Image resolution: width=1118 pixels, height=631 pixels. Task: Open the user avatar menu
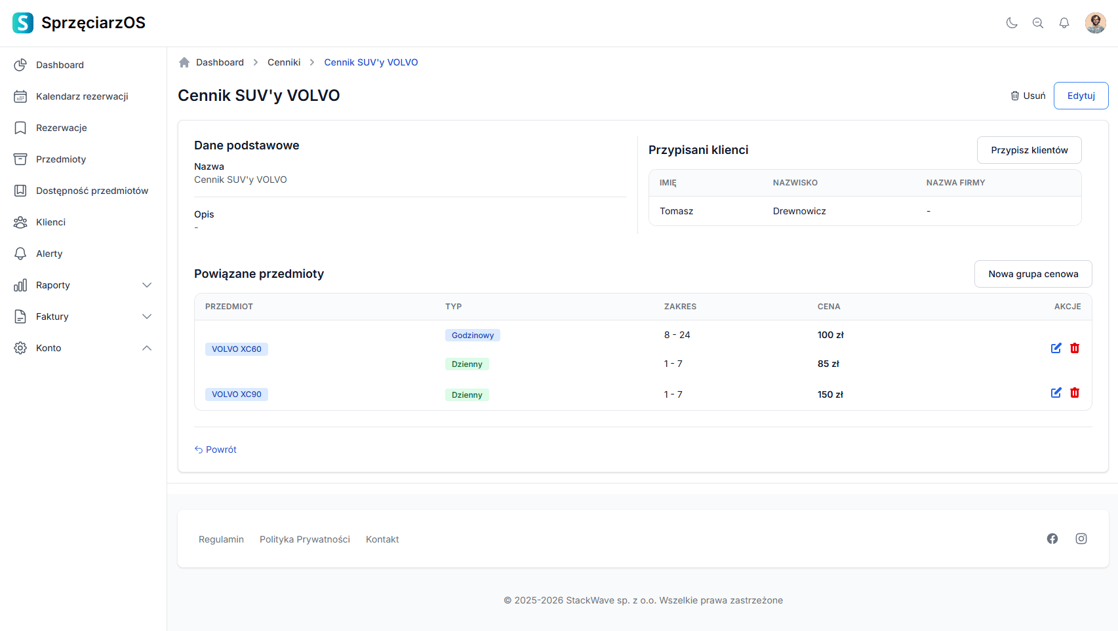1095,23
